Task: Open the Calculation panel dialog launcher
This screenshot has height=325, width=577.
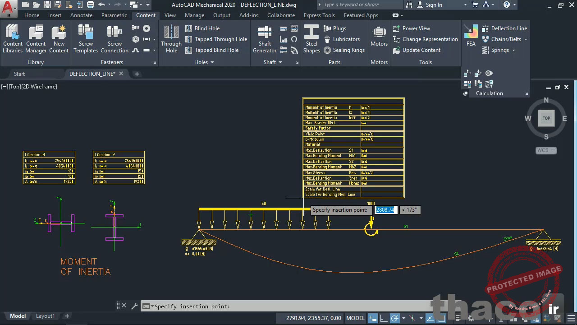Action: tap(527, 93)
